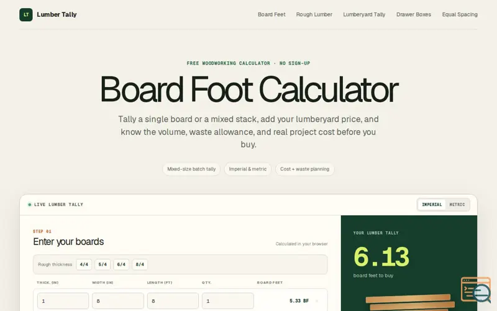Switch units to Imperial
The height and width of the screenshot is (311, 497).
click(432, 205)
